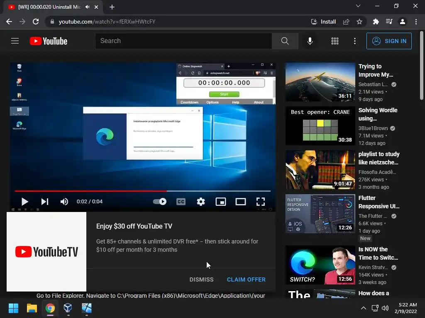The height and width of the screenshot is (318, 425).
Task: Go back in Chrome
Action: coord(9,22)
